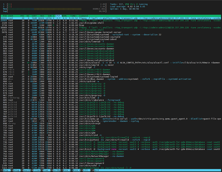Select polkitd row PID 686
The height and width of the screenshot is (172, 222).
(x=111, y=116)
